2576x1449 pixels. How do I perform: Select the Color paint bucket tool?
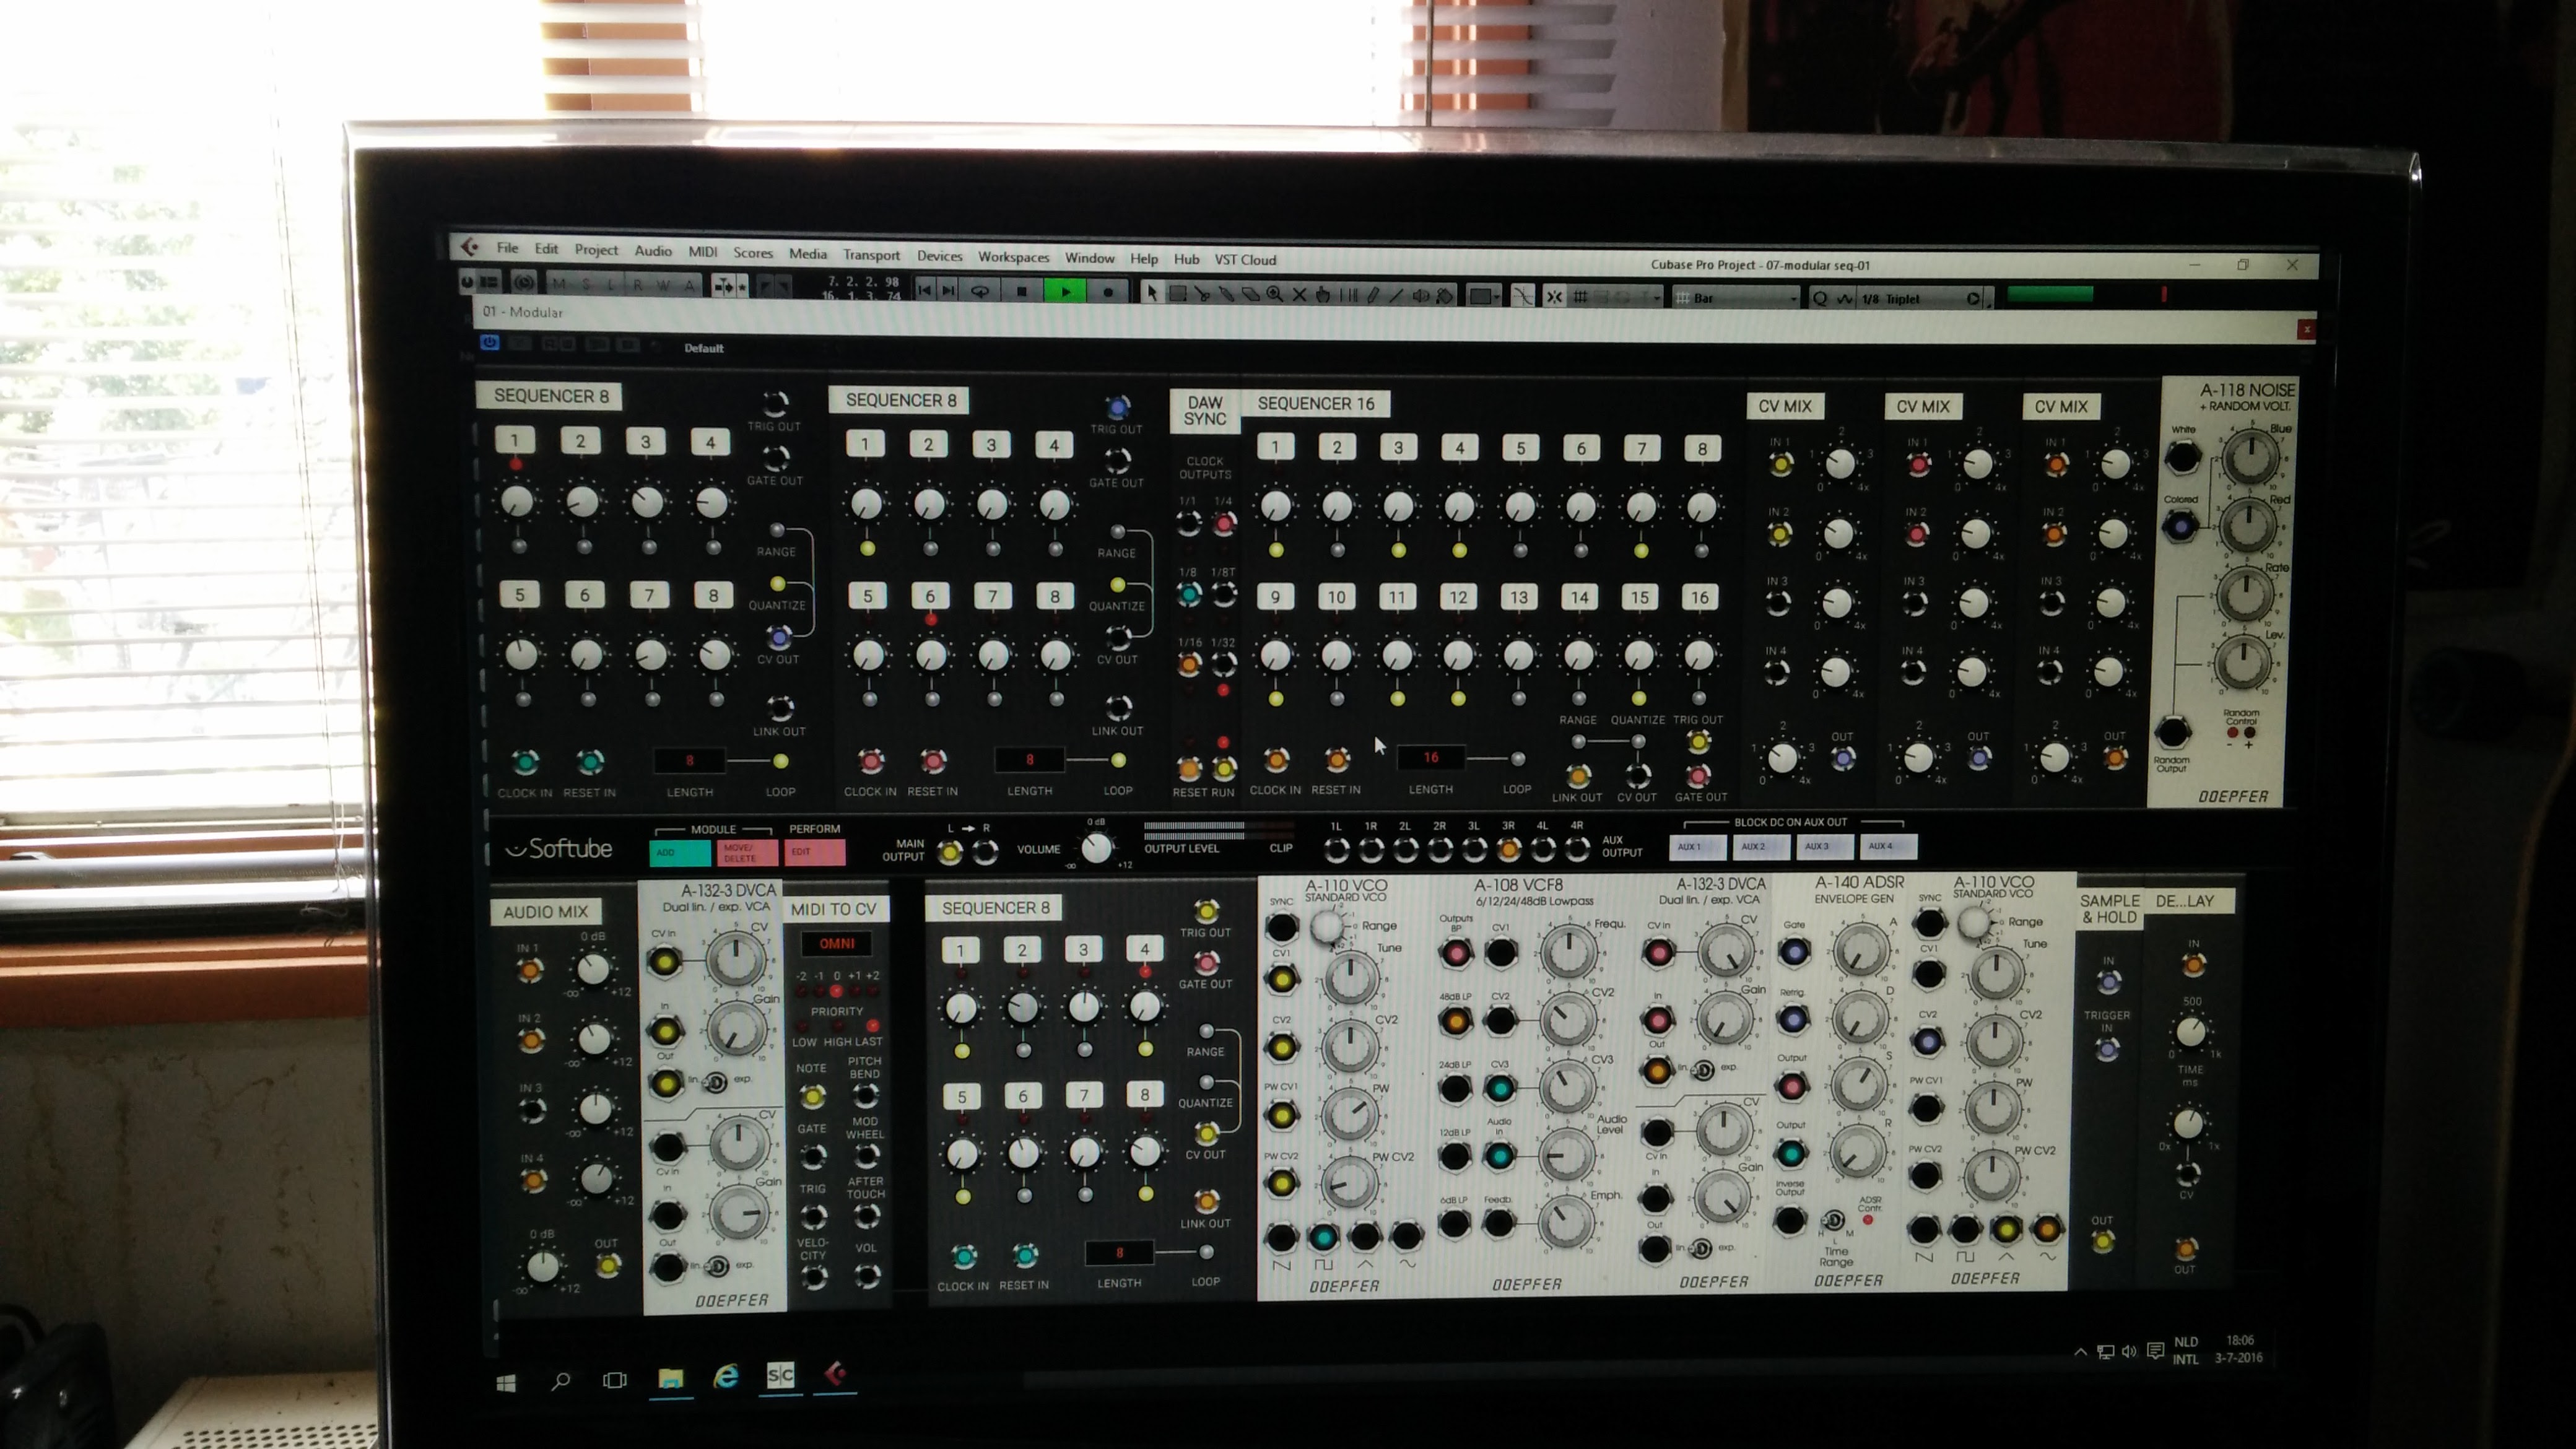point(1445,297)
